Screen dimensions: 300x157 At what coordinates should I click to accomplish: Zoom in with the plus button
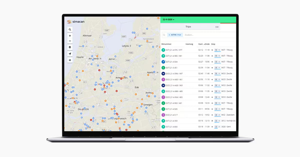pyautogui.click(x=70, y=36)
